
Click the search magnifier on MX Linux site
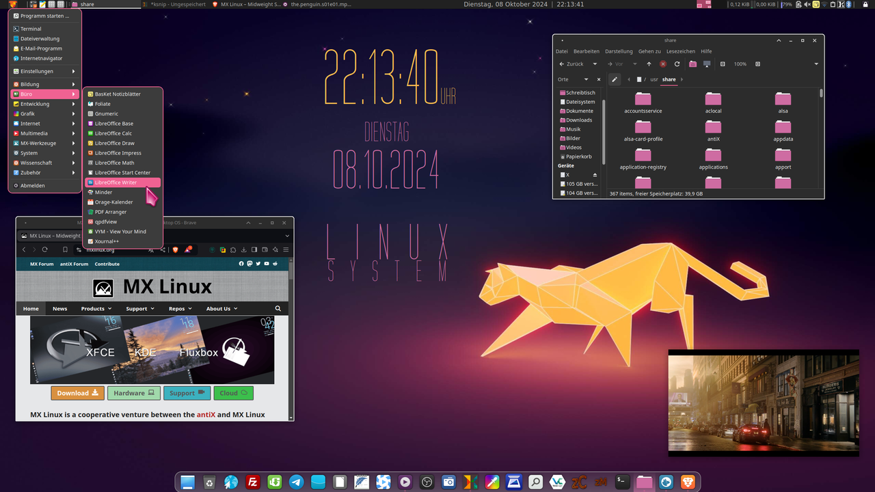(278, 309)
